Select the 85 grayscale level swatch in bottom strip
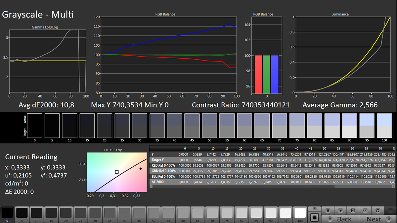397x223 pixels. (256, 214)
